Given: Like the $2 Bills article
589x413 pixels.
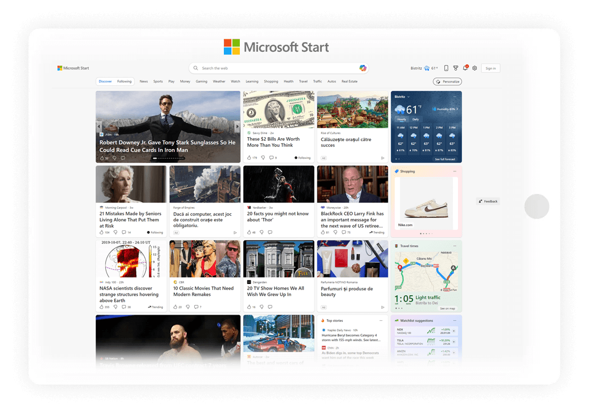Looking at the screenshot, I should tap(249, 158).
